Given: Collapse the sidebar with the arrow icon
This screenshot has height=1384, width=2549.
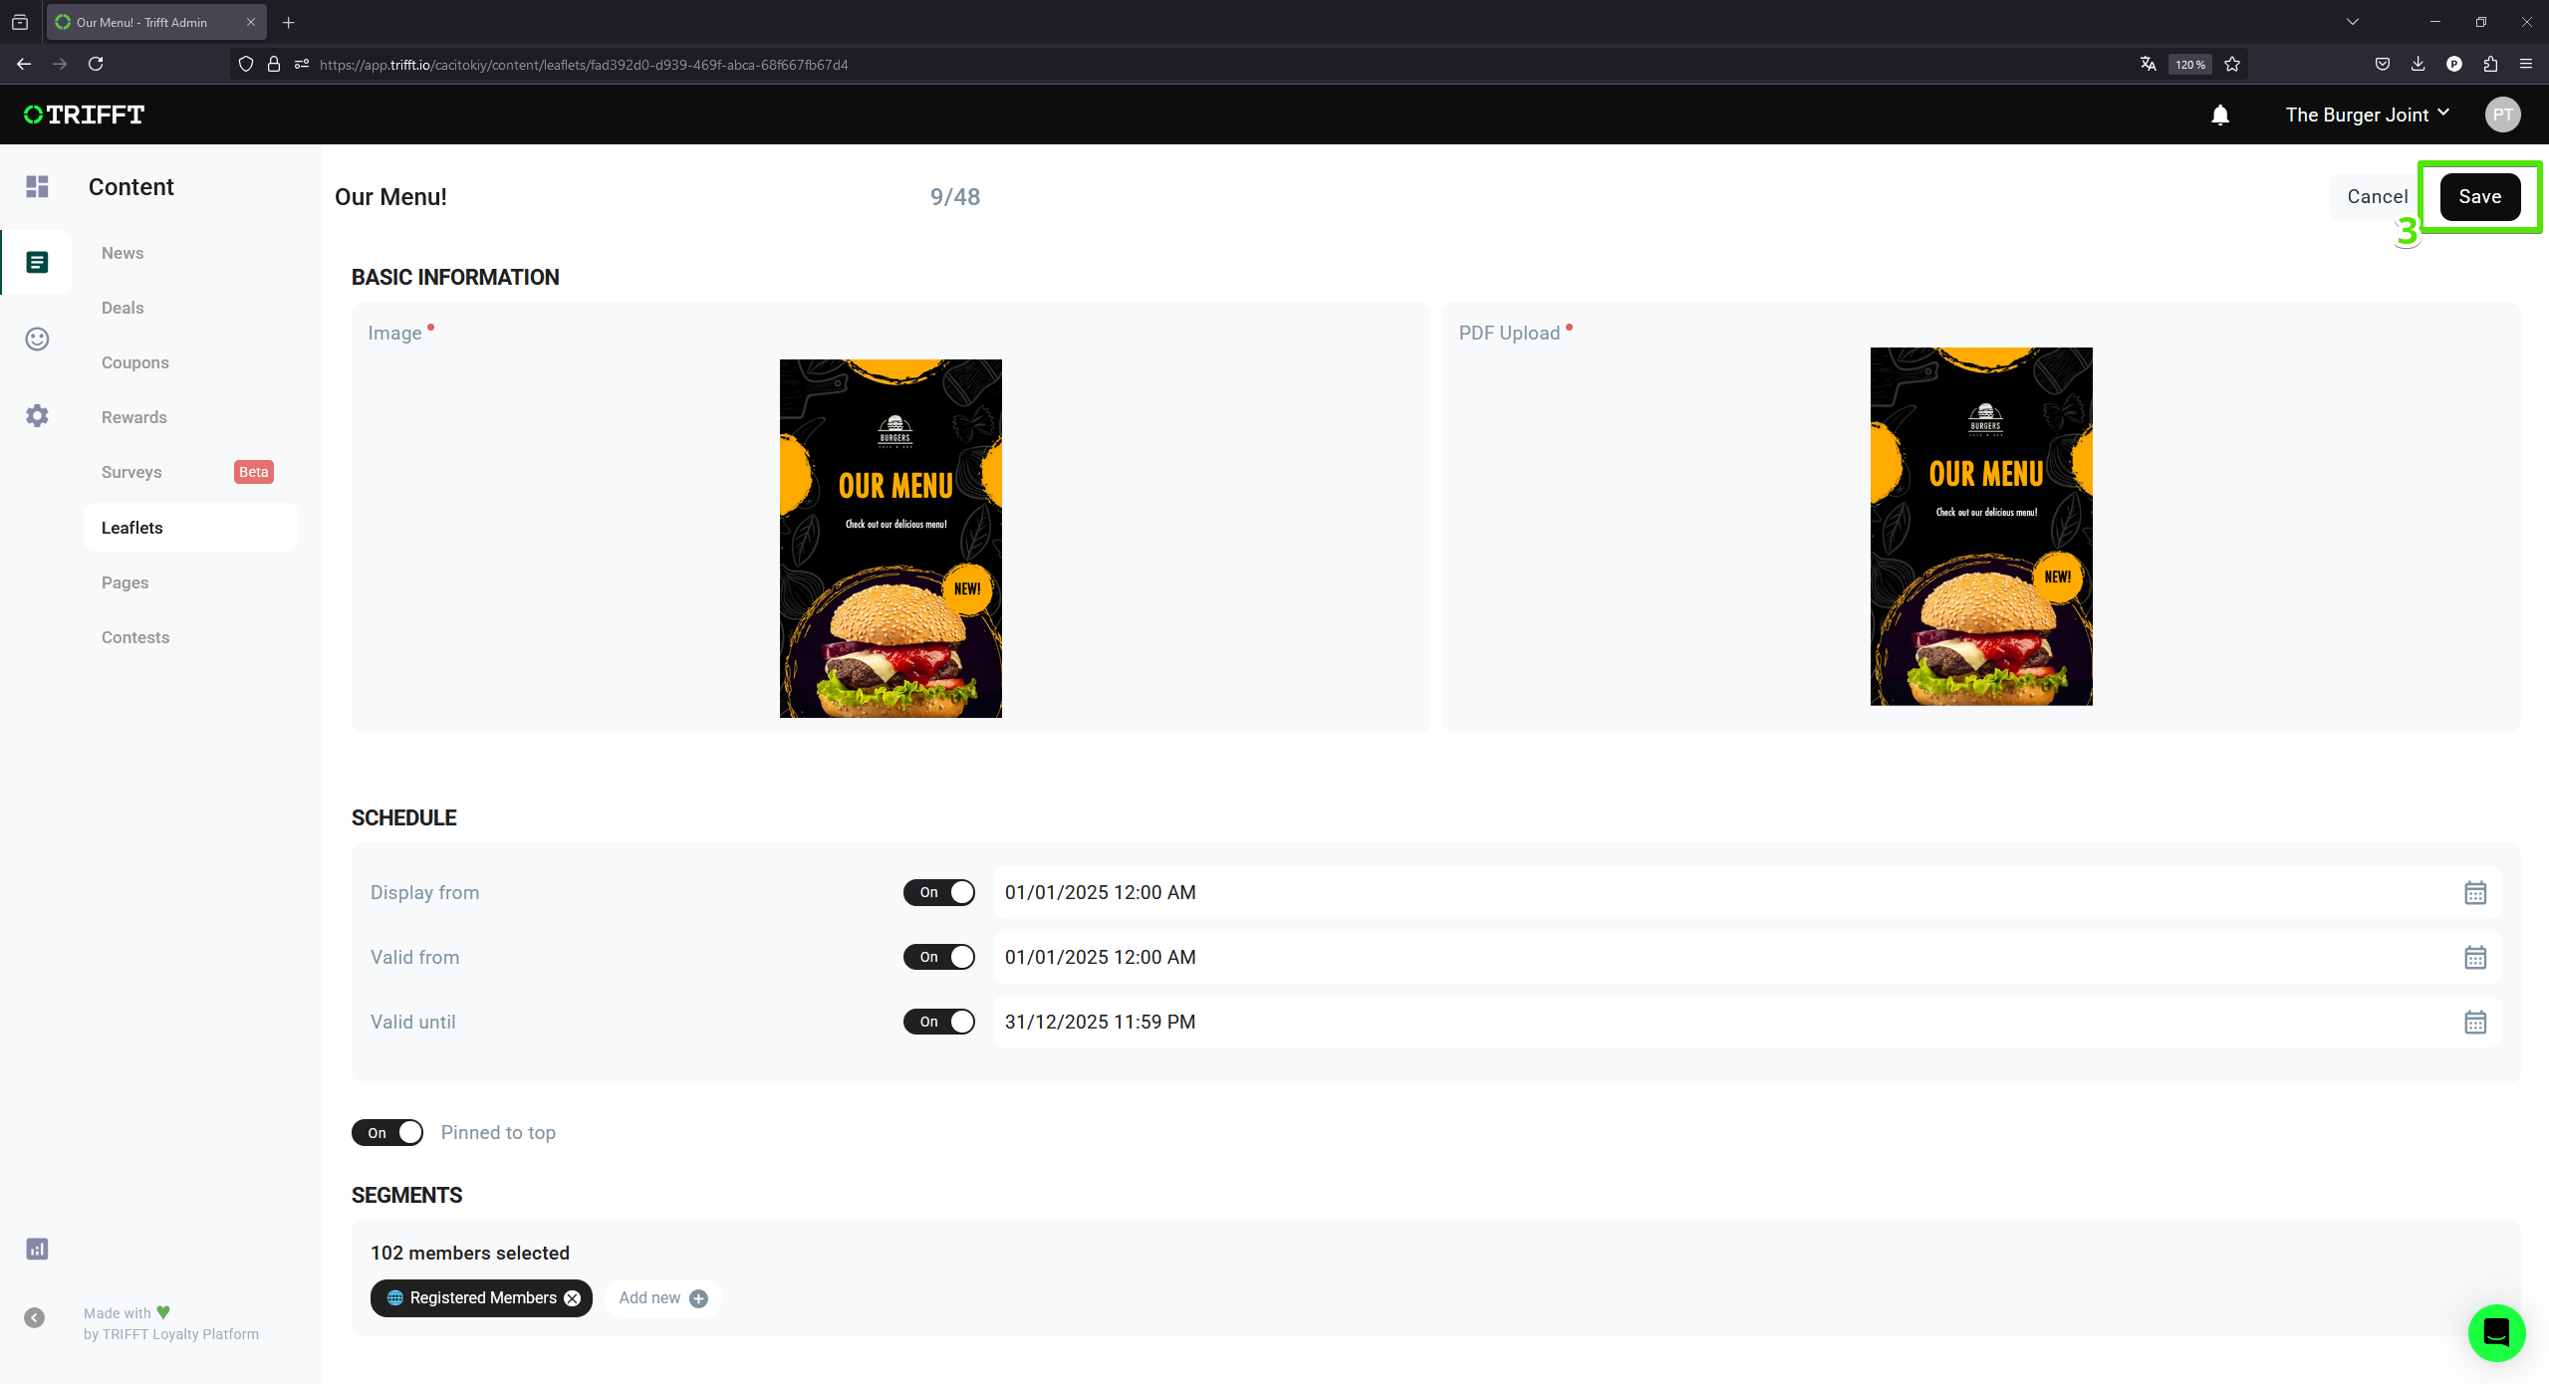Looking at the screenshot, I should pos(35,1318).
